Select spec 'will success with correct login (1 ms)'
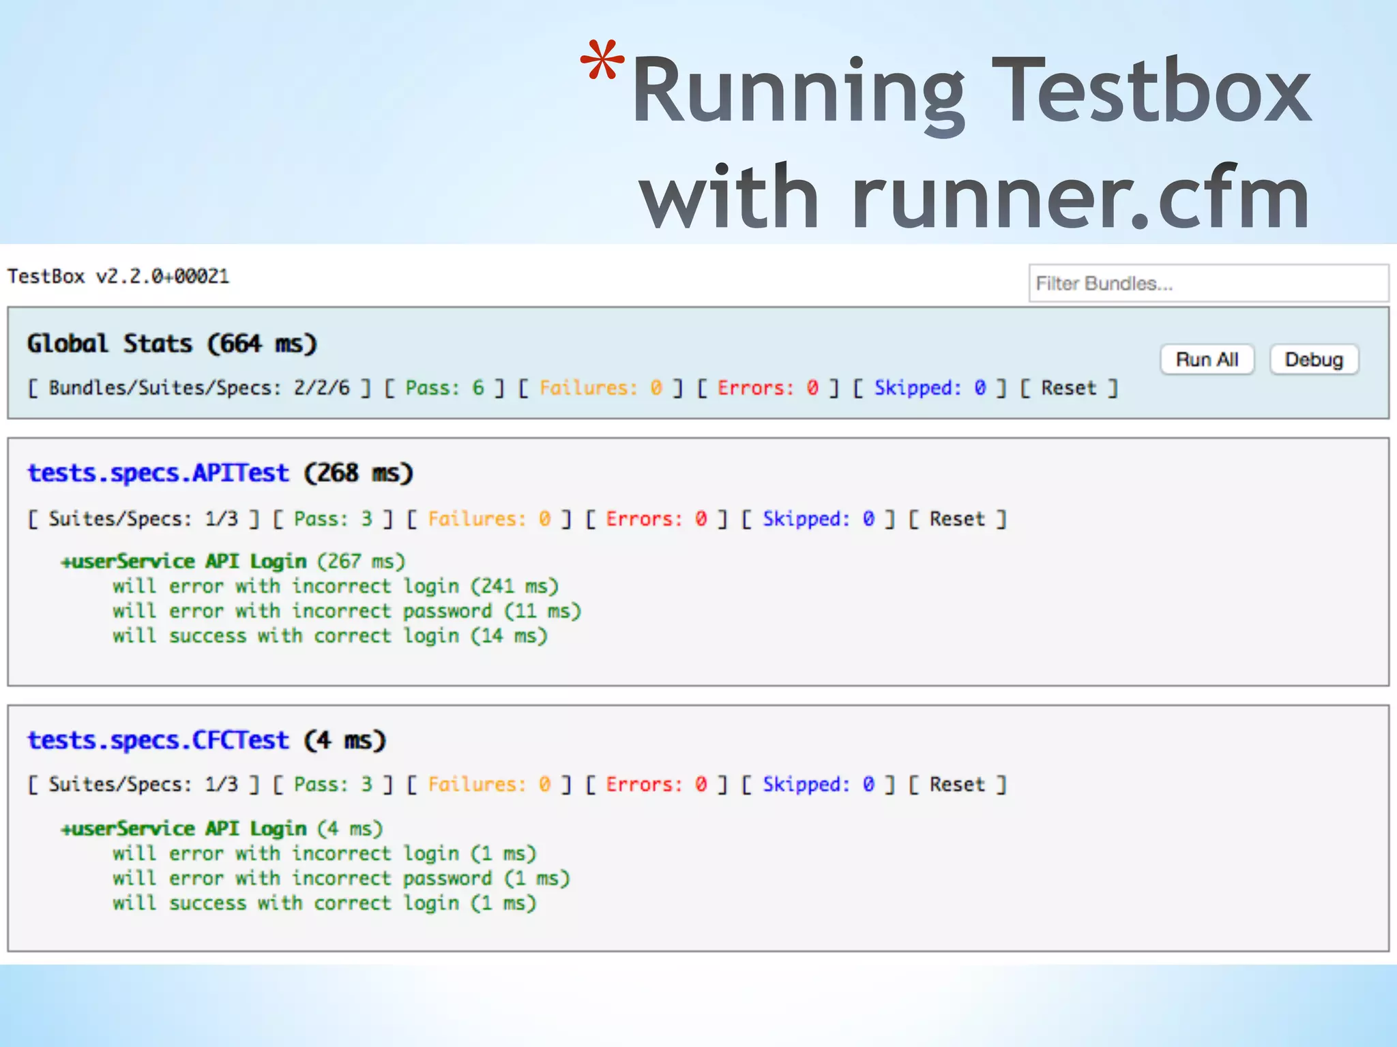 tap(325, 903)
